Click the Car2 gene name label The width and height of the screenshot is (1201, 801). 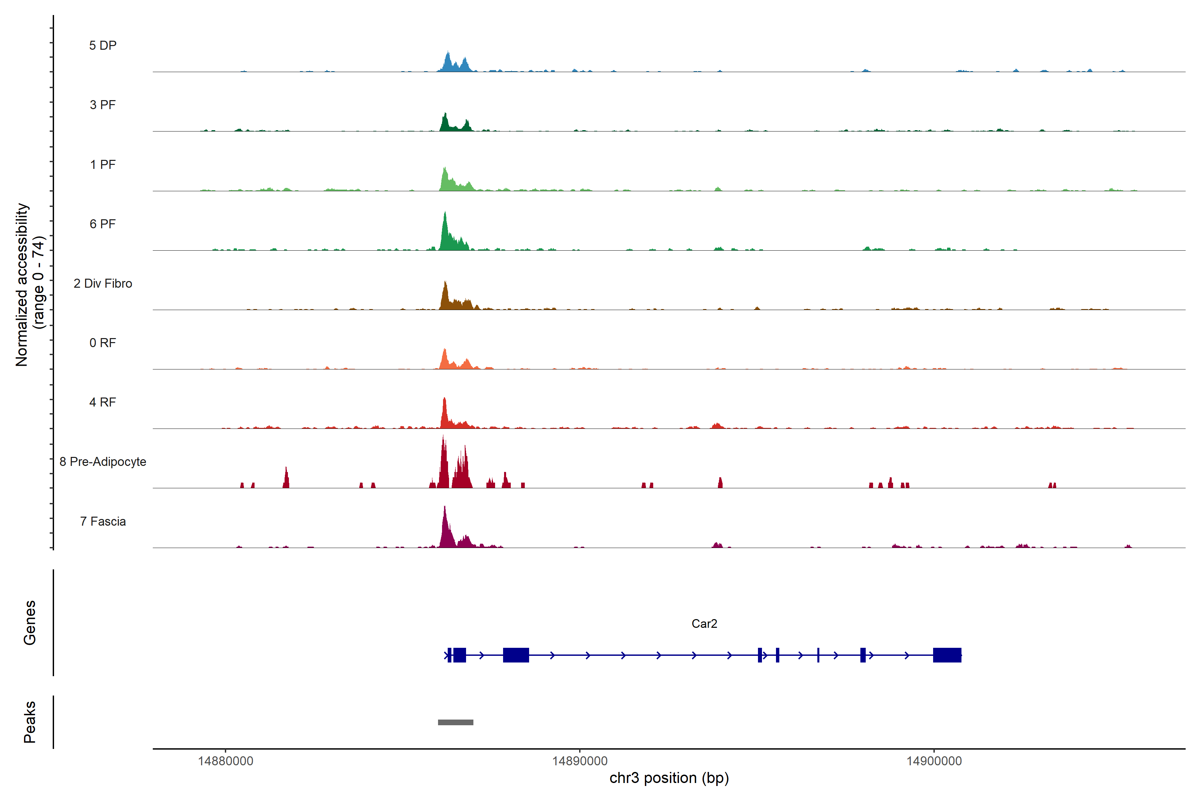pos(704,624)
